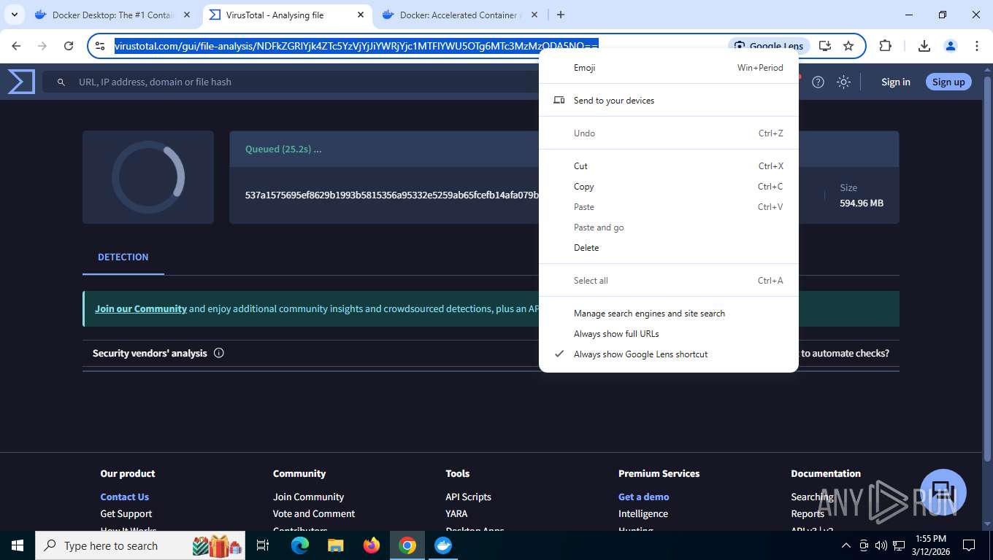Bookmark this page with the star icon
Screen dimensions: 993x560
tap(848, 46)
